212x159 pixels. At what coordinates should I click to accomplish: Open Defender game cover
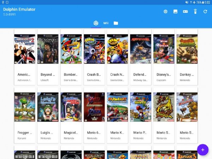tap(141, 49)
